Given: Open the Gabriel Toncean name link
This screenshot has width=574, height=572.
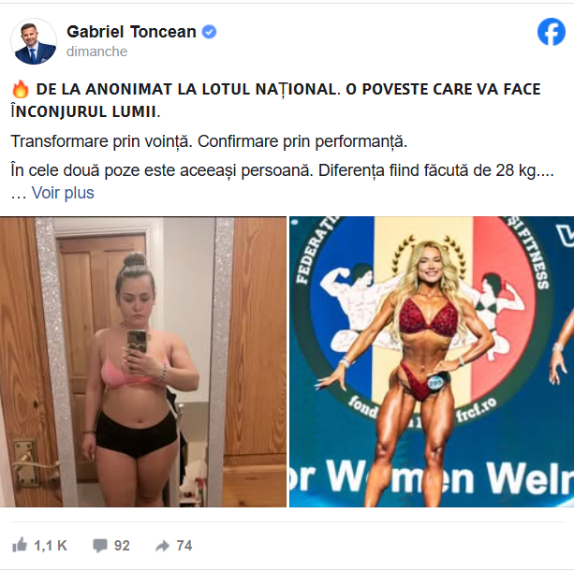Looking at the screenshot, I should tap(131, 32).
